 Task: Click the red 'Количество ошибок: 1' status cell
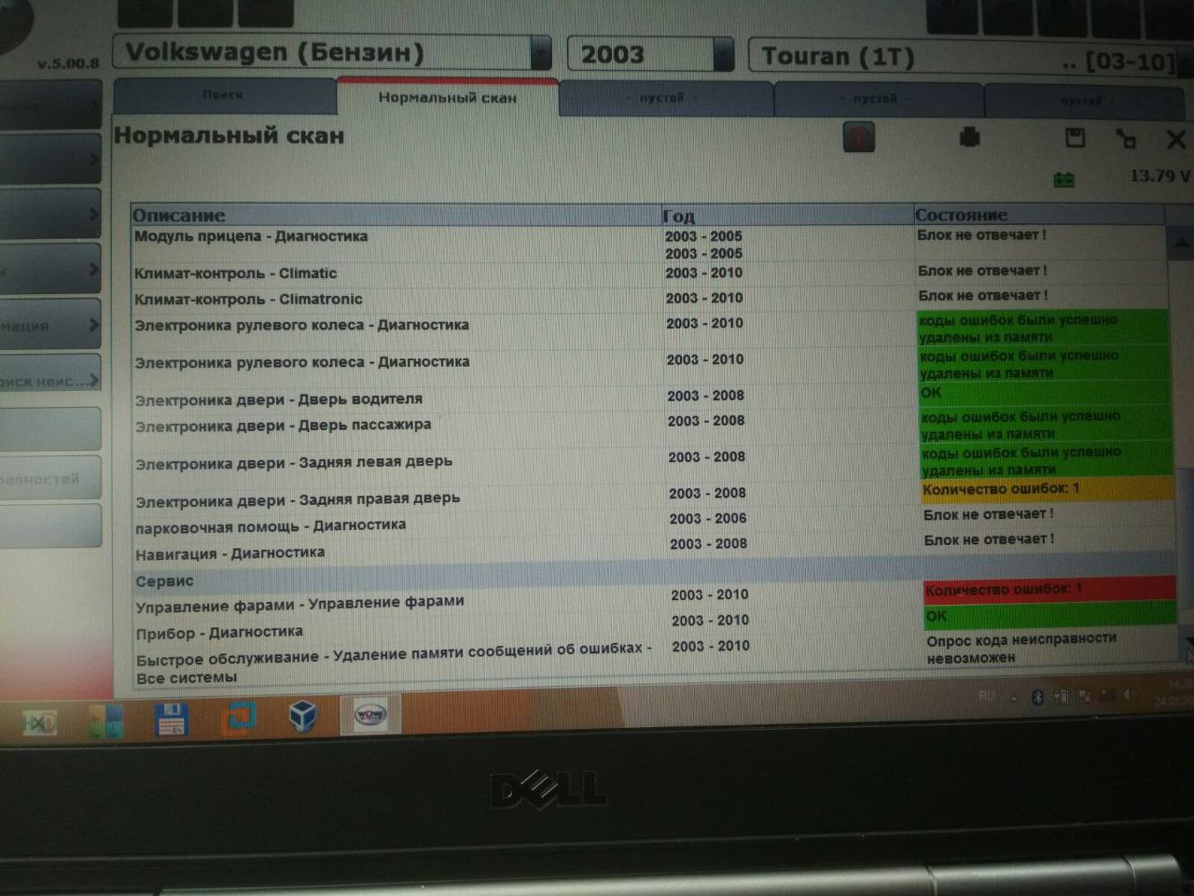1049,590
